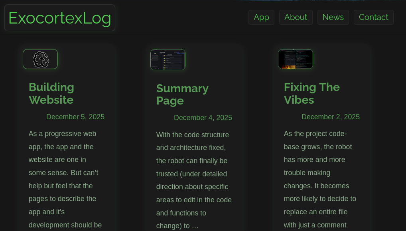Open the Building Website article title

[51, 93]
